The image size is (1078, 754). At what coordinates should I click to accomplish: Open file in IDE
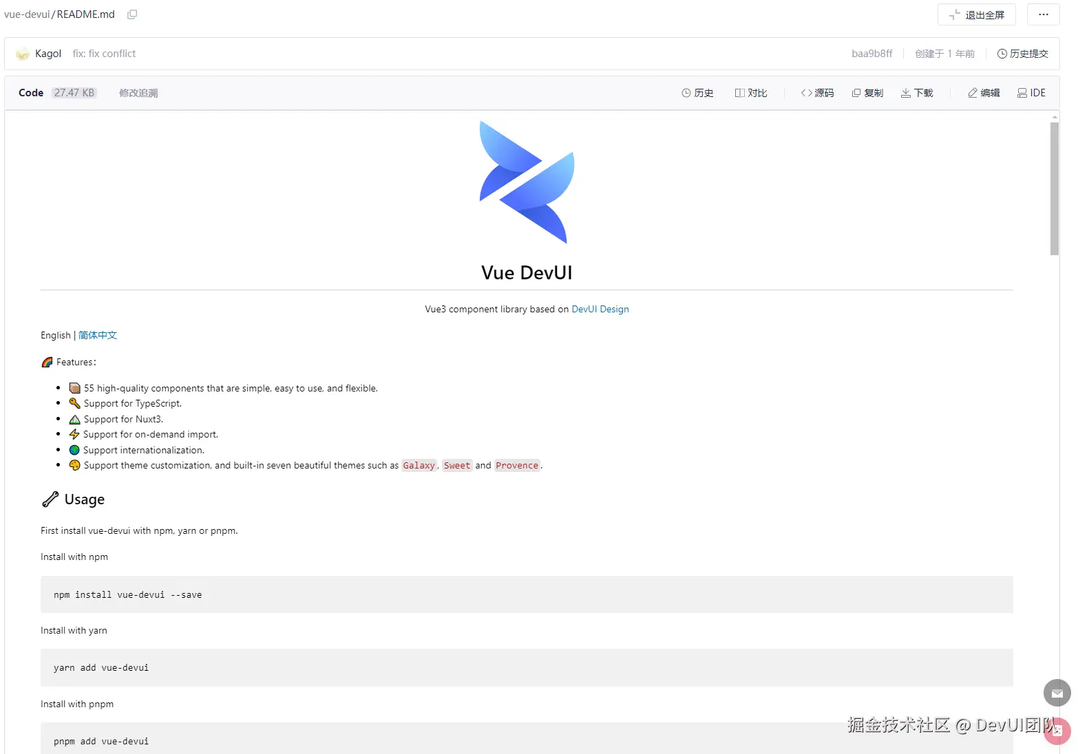pyautogui.click(x=1031, y=93)
